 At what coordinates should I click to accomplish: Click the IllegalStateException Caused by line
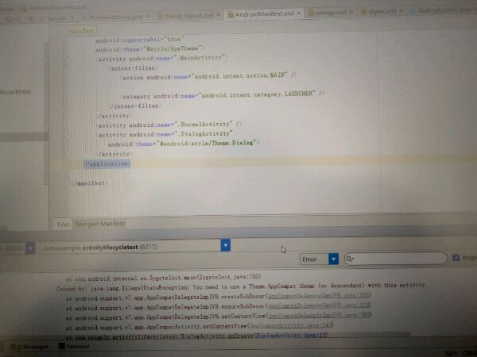[x=242, y=286]
